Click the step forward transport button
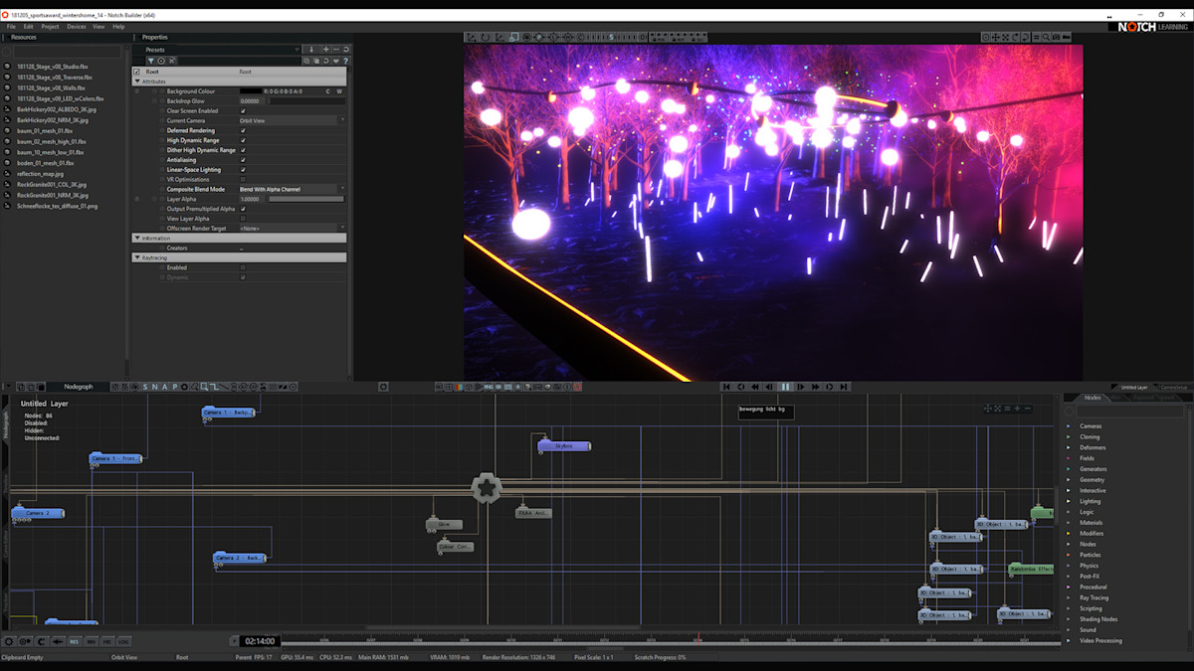 click(800, 387)
